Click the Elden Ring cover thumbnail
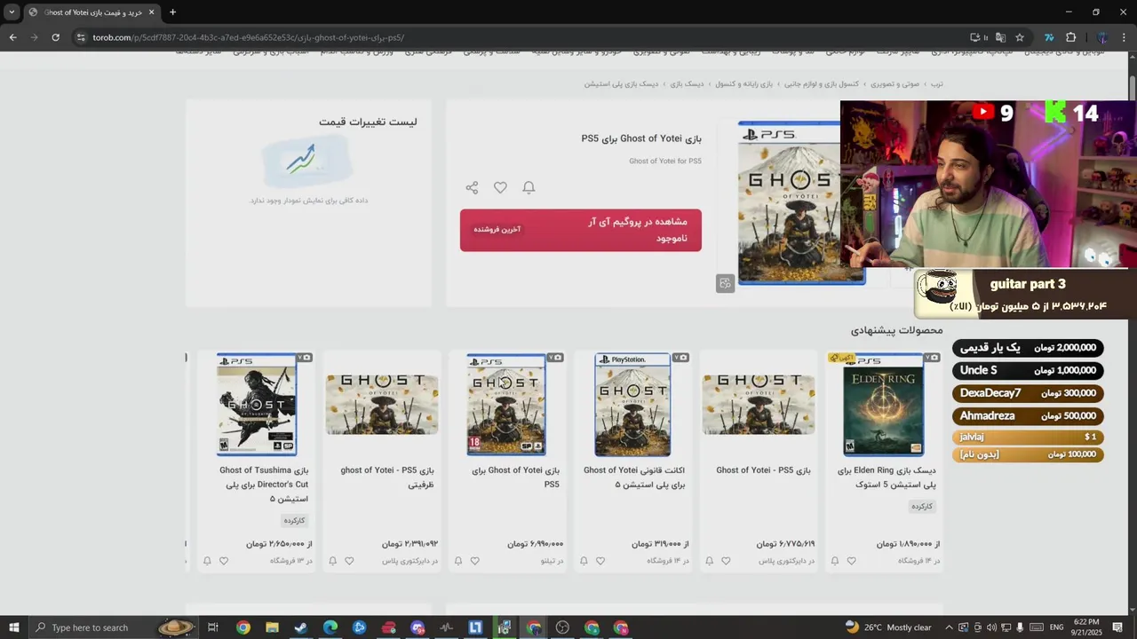The height and width of the screenshot is (639, 1137). click(883, 405)
